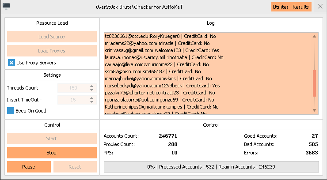Decrease Insert TimeOut with the down arrow

pos(92,102)
